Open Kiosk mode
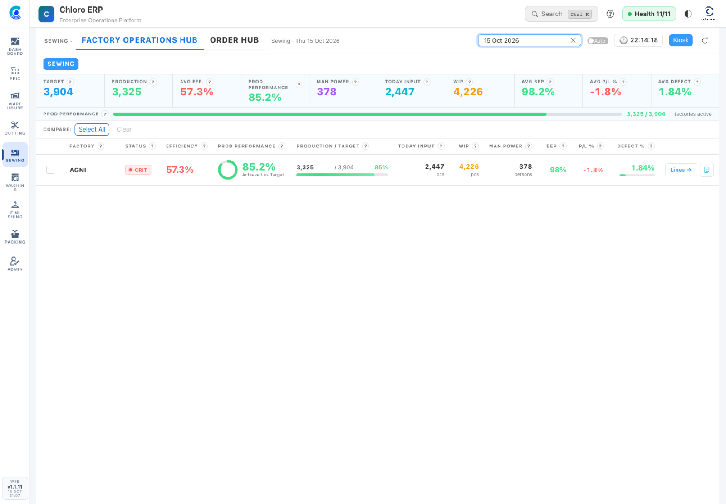The width and height of the screenshot is (726, 504). click(681, 40)
